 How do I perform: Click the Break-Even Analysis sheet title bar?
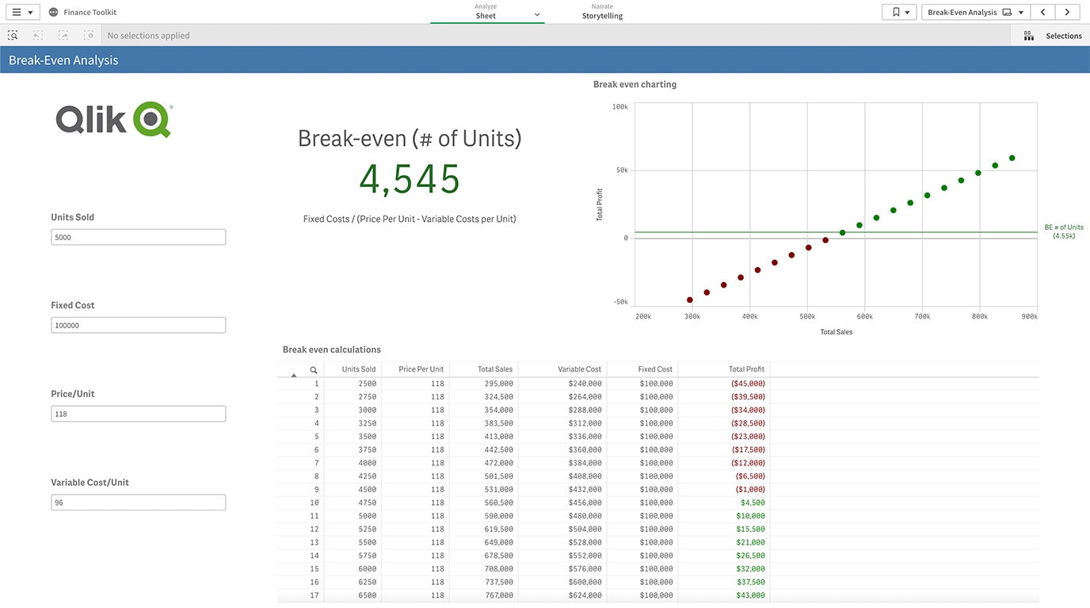point(545,60)
